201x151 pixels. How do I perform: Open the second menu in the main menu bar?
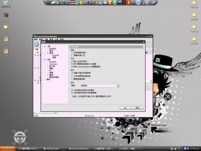click(41, 39)
